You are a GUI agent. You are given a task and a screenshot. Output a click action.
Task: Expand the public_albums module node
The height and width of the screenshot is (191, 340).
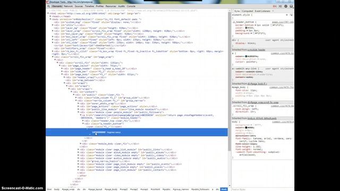tap(79, 152)
